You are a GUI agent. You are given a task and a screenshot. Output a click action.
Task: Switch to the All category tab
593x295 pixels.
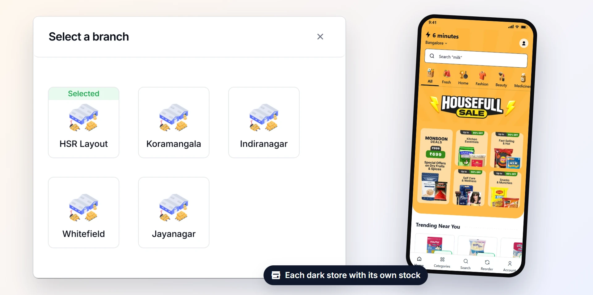(x=430, y=76)
